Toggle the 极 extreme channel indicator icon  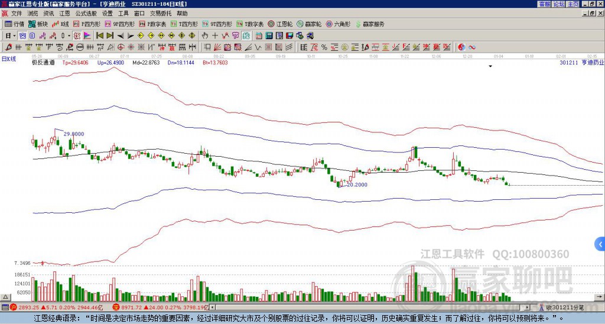[x=77, y=36]
